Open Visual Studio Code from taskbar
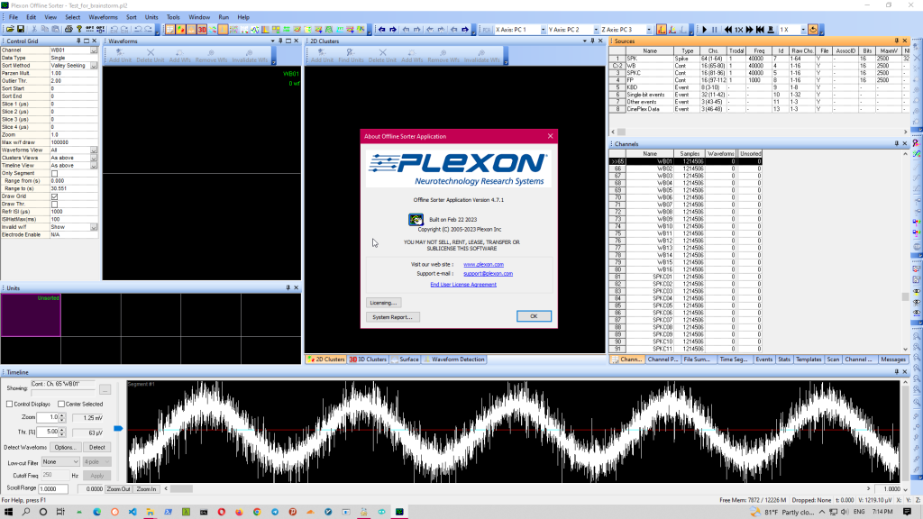Image resolution: width=923 pixels, height=519 pixels. [x=133, y=512]
